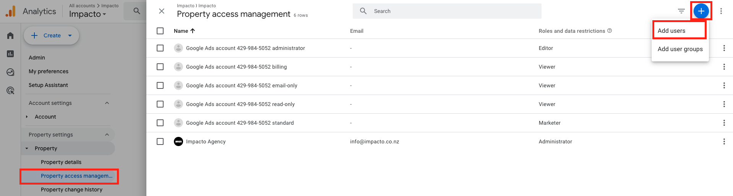Viewport: 733px width, 196px height.
Task: Open the Home icon in left sidebar
Action: 10,35
